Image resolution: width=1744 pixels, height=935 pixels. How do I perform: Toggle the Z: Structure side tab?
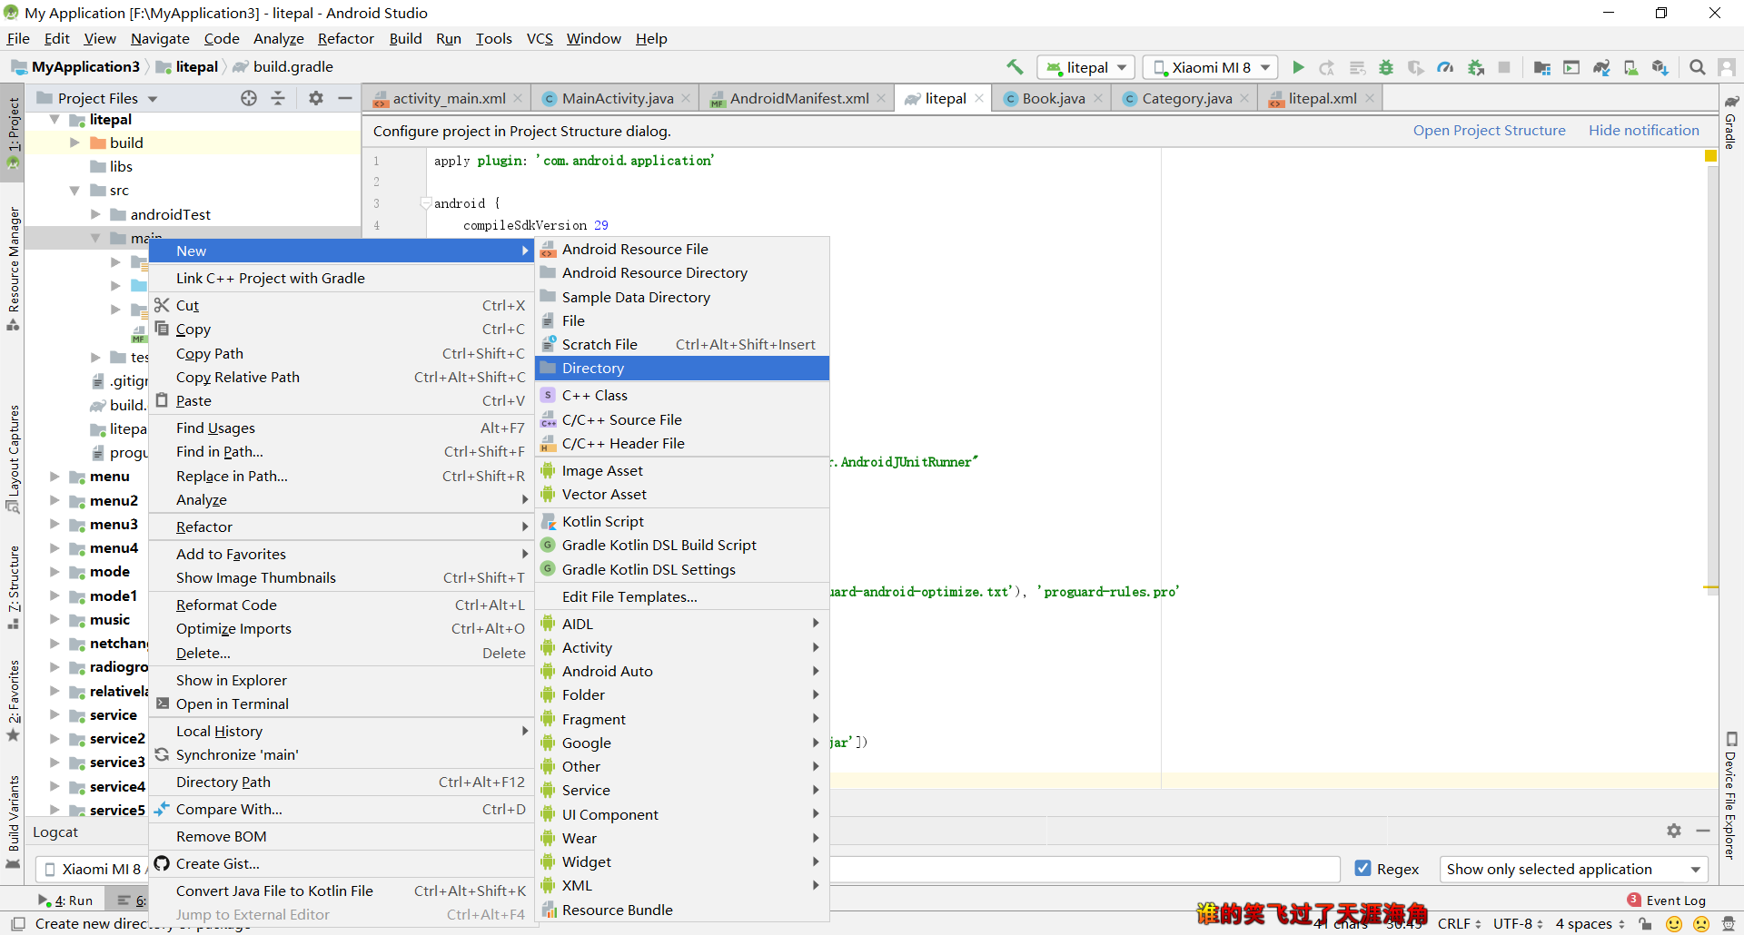(13, 588)
